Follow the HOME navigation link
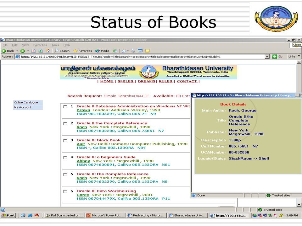Screen dimensions: 302x226 (x=107, y=81)
